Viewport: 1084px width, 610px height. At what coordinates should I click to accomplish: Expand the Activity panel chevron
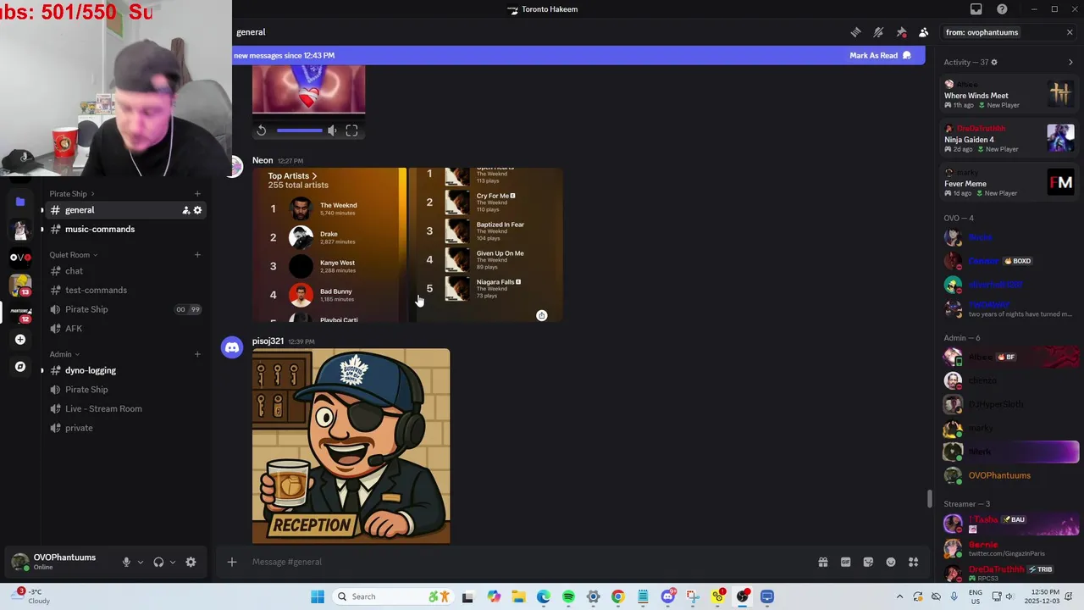pos(1070,62)
